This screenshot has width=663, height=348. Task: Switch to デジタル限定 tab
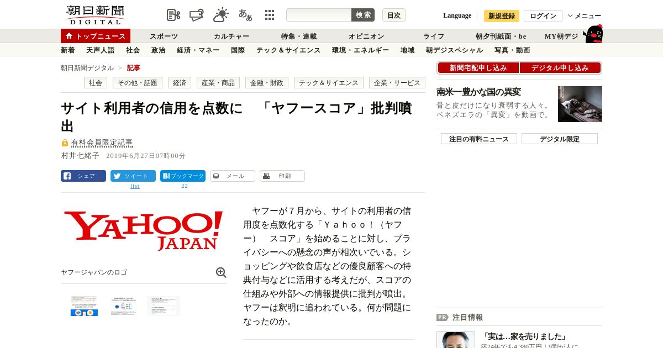coord(560,139)
